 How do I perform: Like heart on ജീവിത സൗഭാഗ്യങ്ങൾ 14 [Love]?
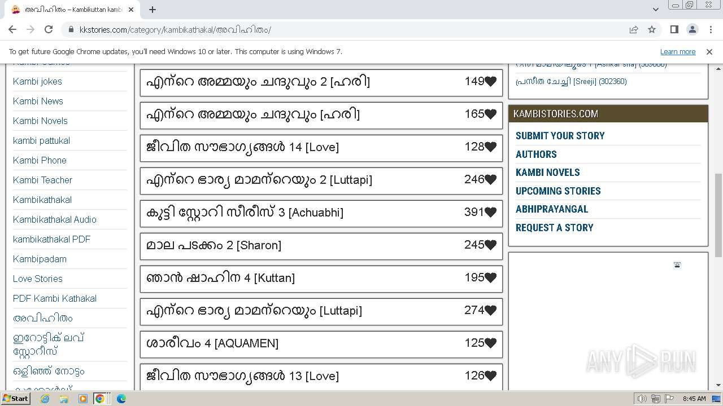[x=490, y=147]
